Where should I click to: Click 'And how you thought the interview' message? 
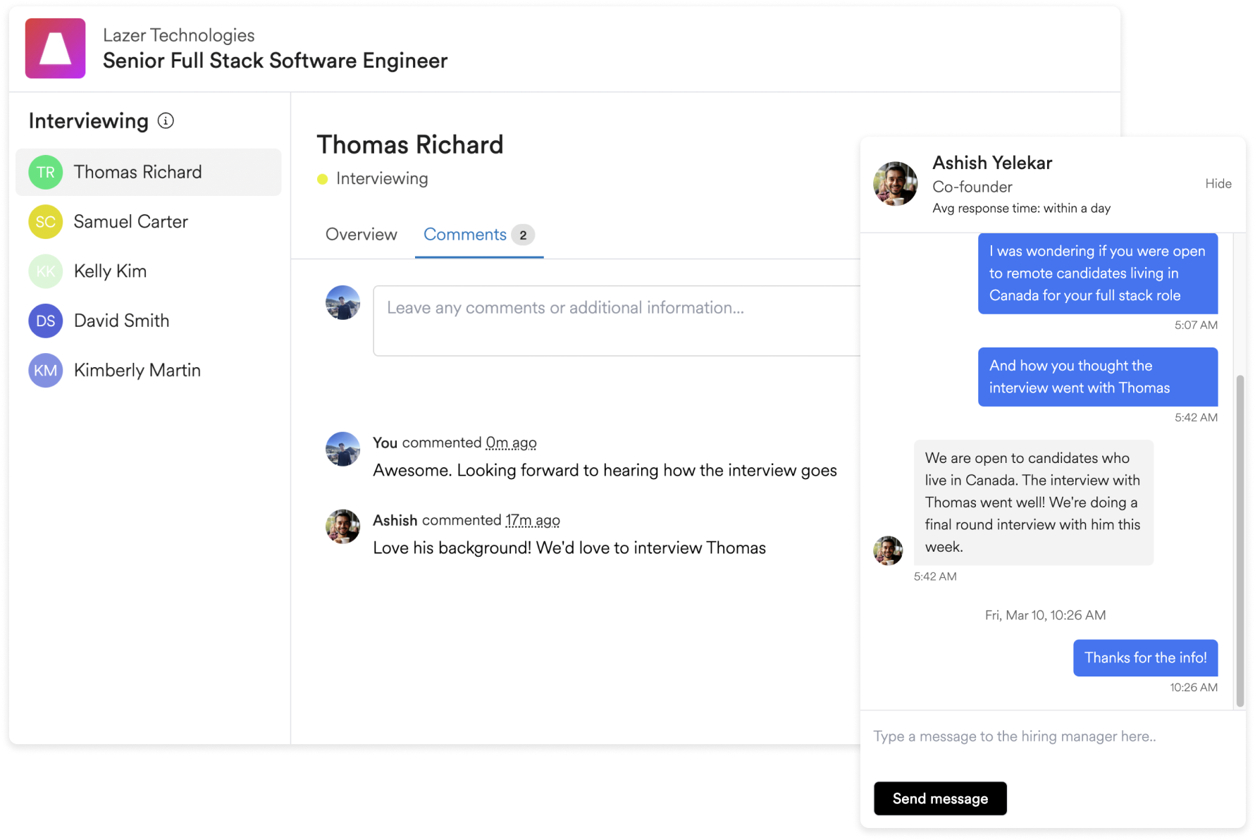[x=1098, y=377]
